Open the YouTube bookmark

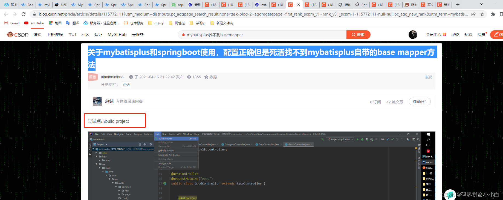click(34, 23)
